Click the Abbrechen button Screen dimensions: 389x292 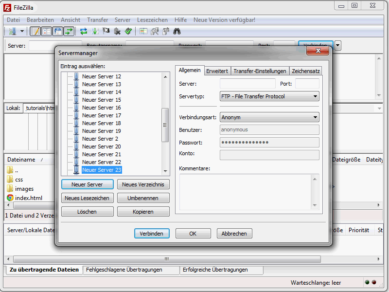(x=234, y=234)
